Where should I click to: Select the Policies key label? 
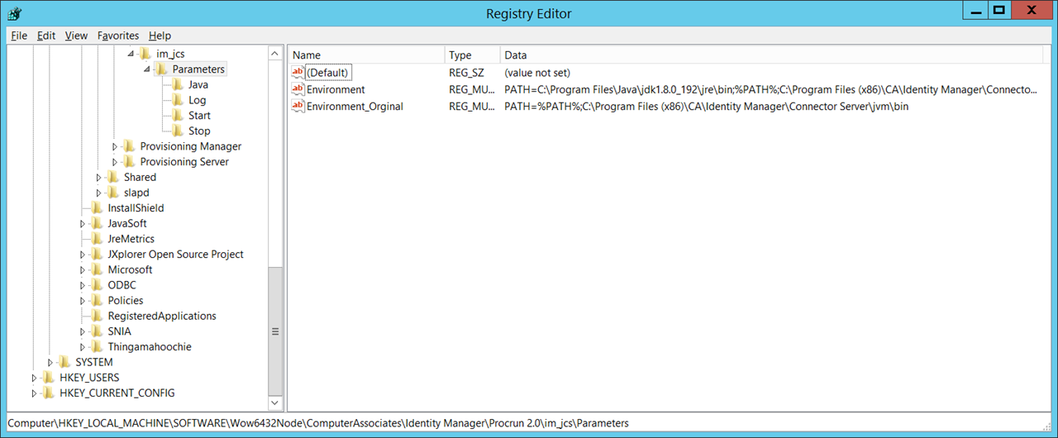tap(126, 301)
